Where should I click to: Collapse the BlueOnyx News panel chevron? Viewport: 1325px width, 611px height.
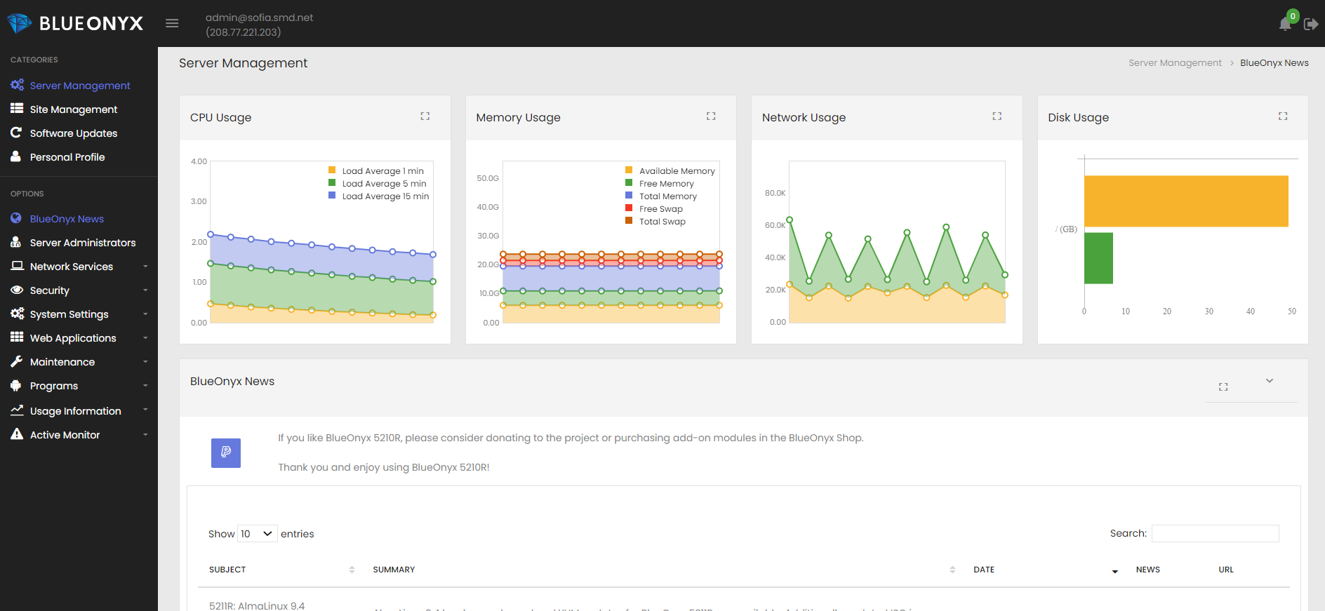1270,381
